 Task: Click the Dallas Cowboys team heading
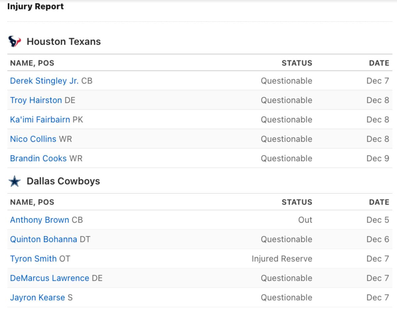click(x=63, y=181)
